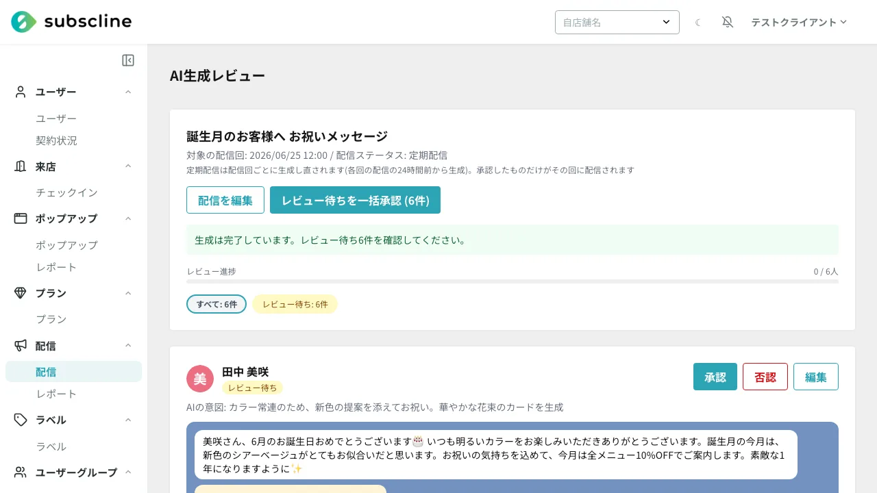Click the subscline logo
Image resolution: width=877 pixels, height=493 pixels.
[71, 22]
